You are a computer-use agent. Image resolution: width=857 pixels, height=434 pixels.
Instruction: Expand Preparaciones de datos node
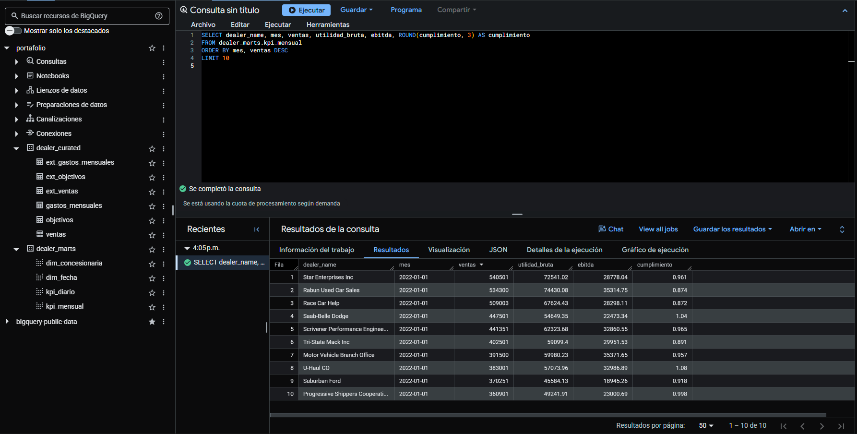(17, 105)
